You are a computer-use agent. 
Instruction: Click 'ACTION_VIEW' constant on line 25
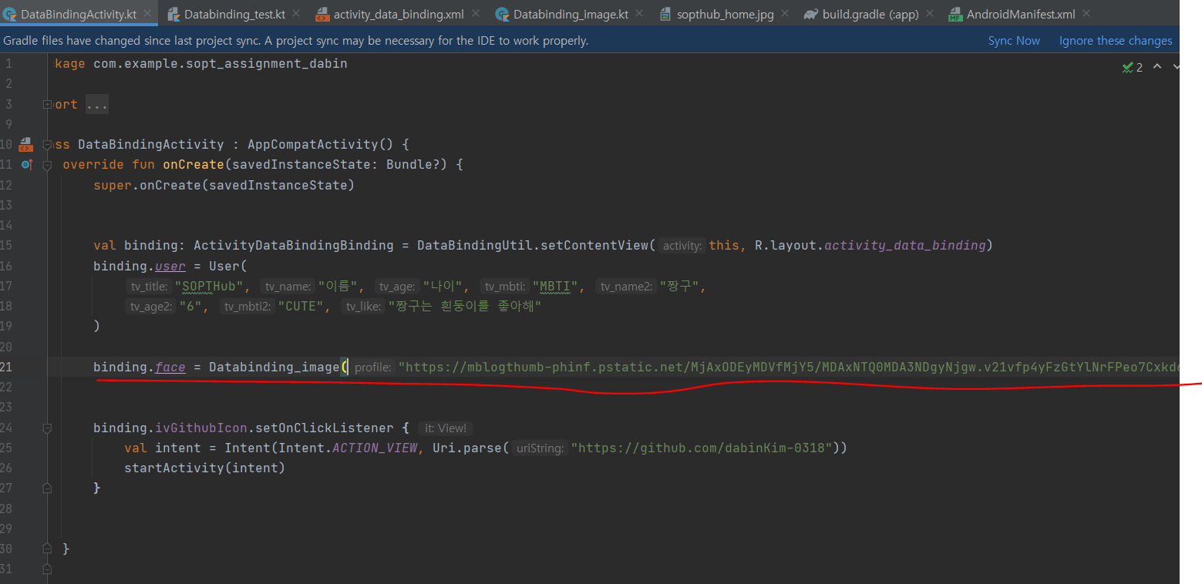(x=375, y=448)
